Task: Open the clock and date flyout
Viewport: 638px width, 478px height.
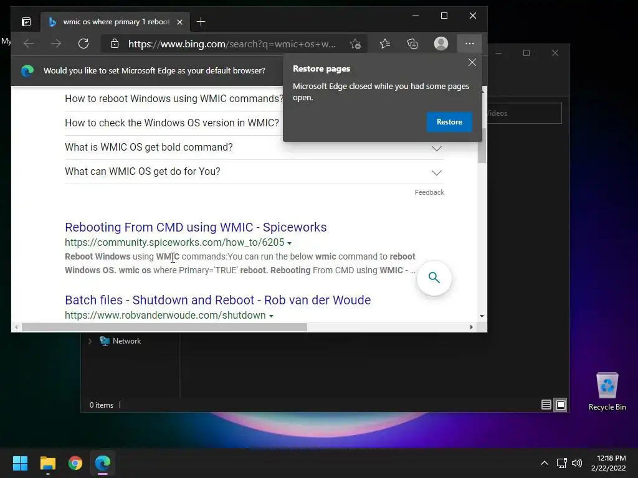Action: tap(608, 463)
